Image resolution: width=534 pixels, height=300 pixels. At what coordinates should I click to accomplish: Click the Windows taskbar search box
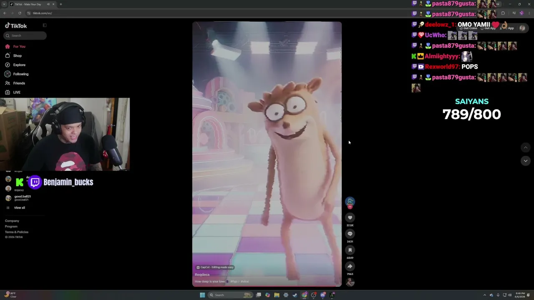tap(230, 295)
